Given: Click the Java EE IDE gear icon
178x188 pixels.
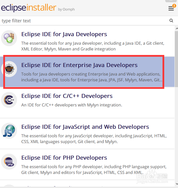Looking at the screenshot, I should [x=9, y=69].
